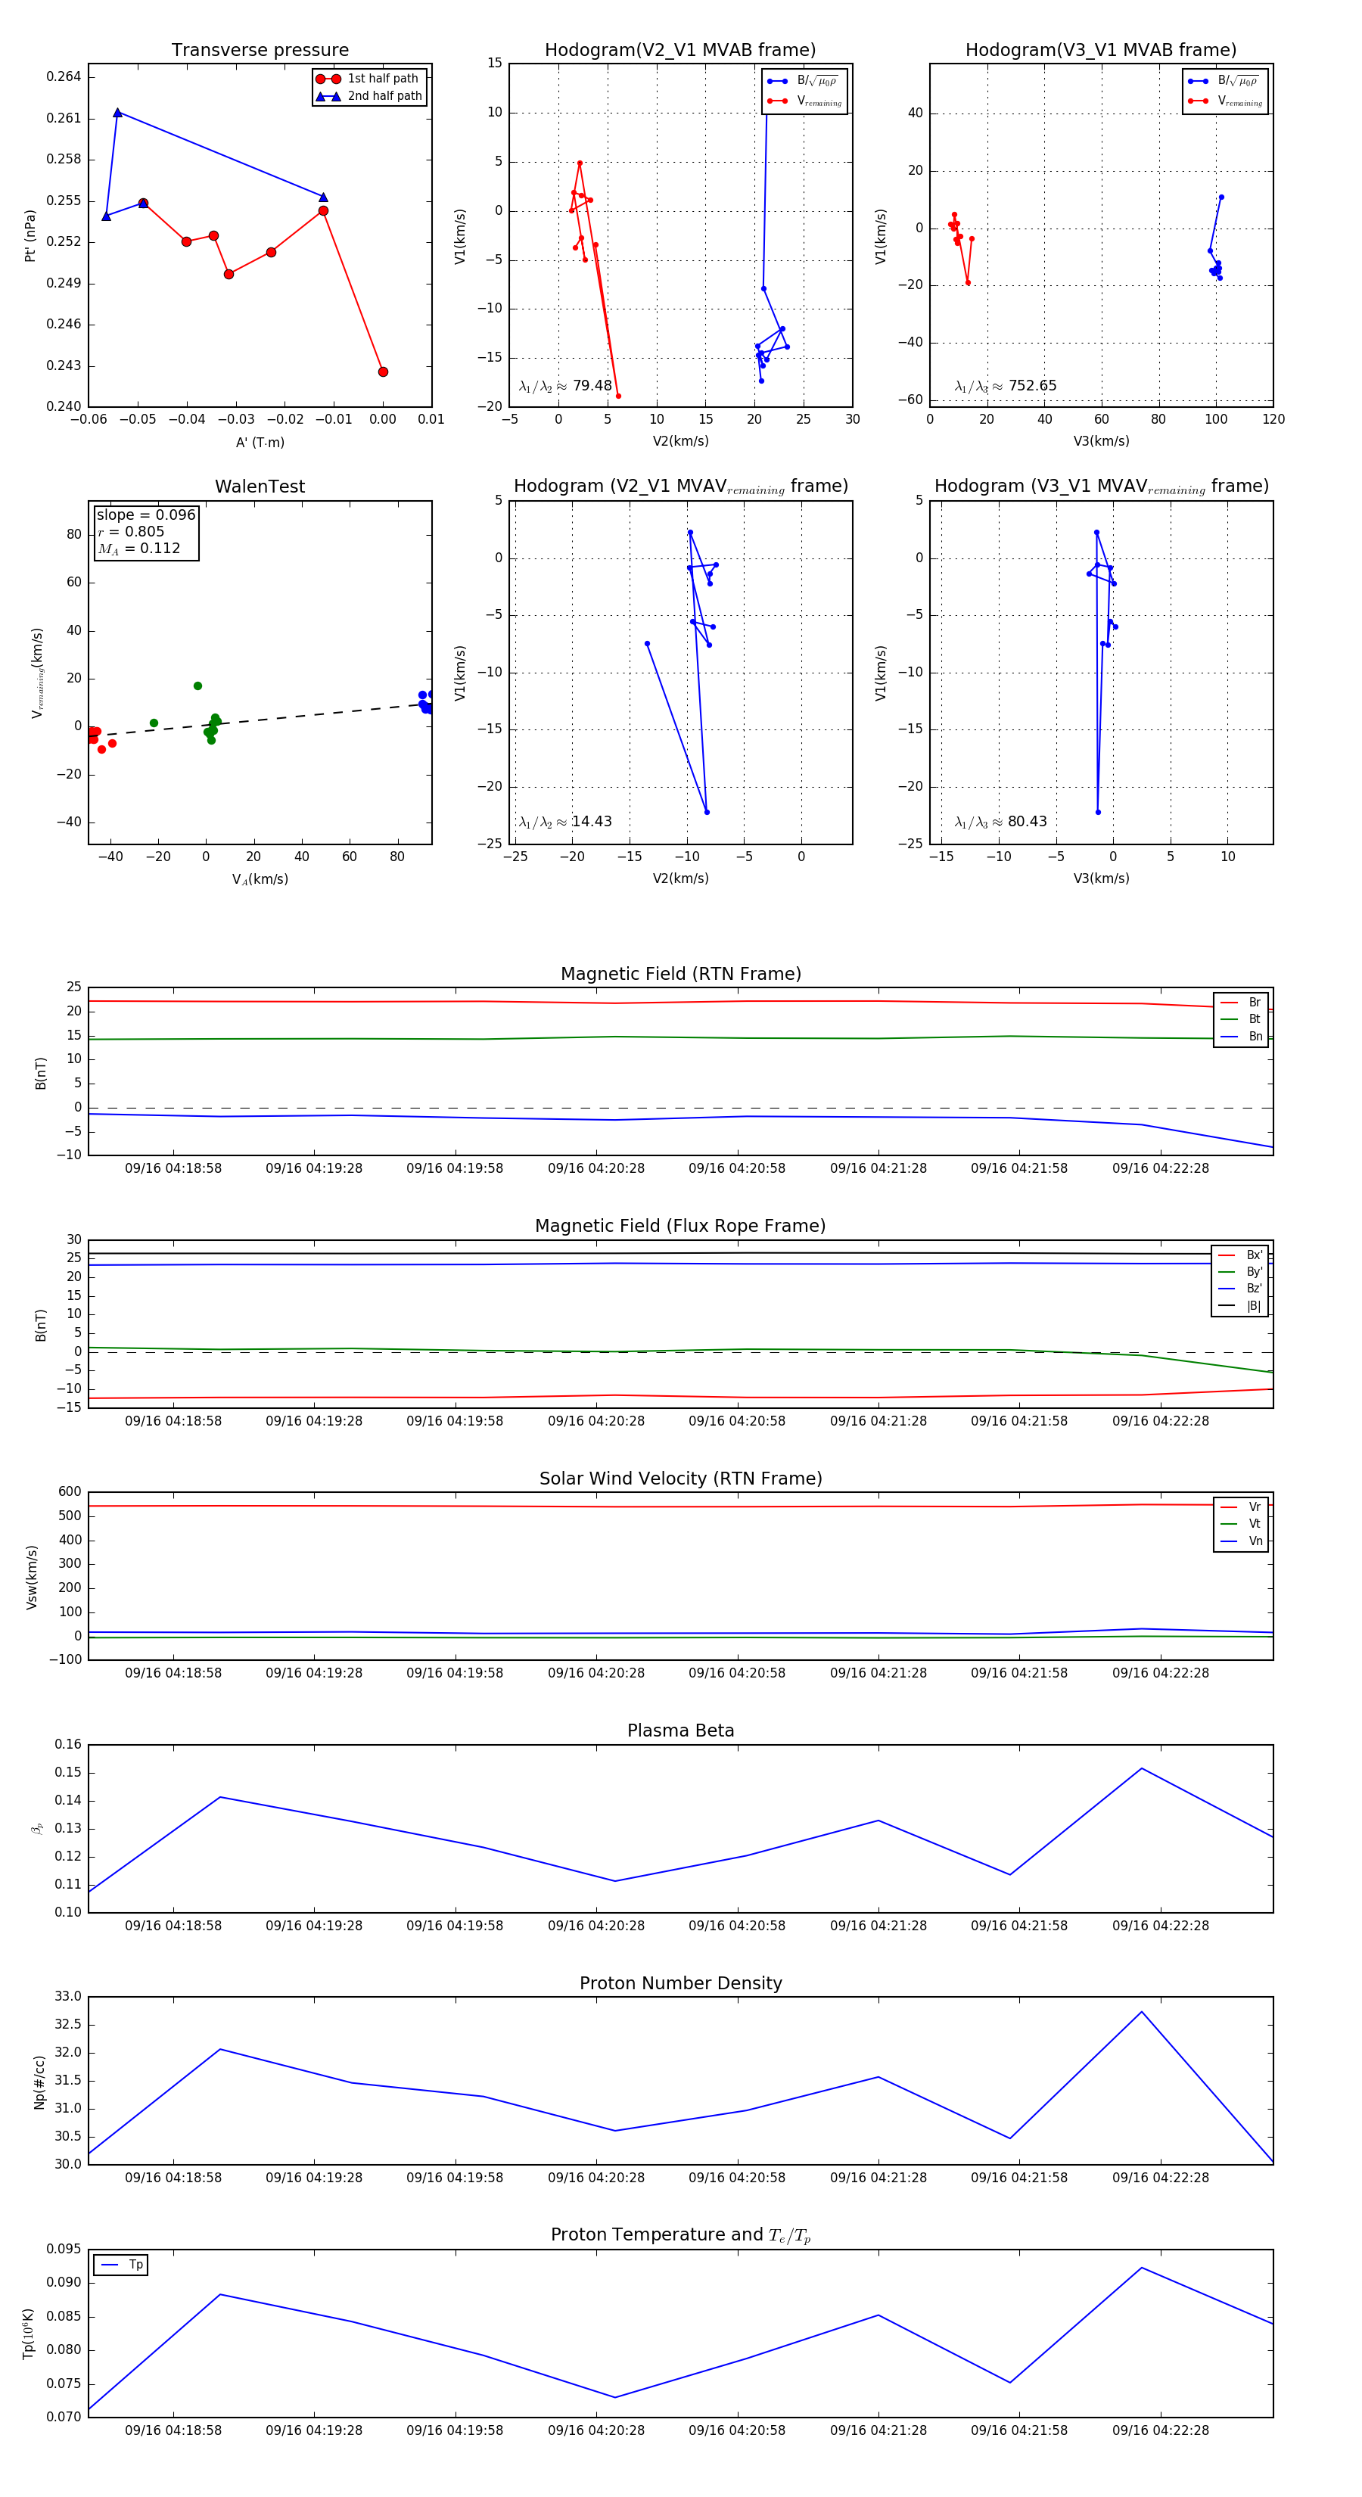Click the 80.43 eigenvalue ratio annotation
The image size is (1362, 2497).
[1000, 821]
